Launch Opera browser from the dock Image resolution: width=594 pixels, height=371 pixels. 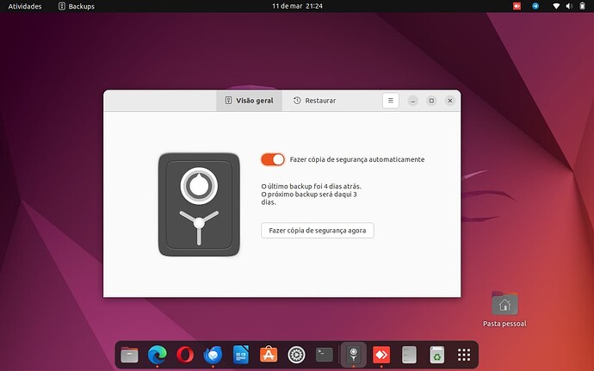[185, 356]
